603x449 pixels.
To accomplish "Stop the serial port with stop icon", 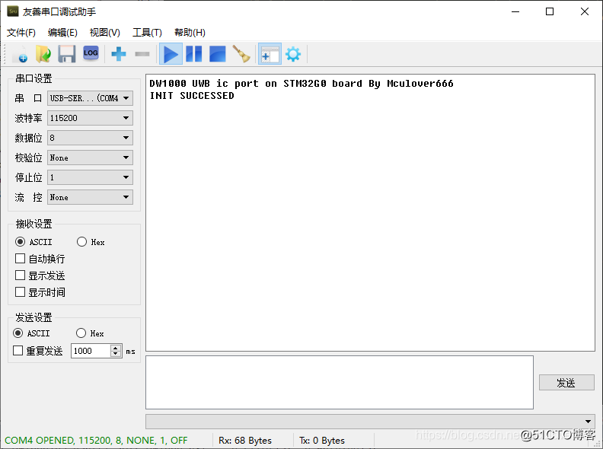I will (x=217, y=54).
